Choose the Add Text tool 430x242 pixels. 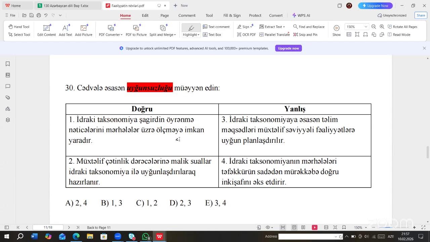66,31
